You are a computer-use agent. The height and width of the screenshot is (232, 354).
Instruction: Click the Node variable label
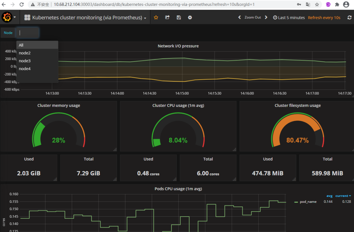[8, 33]
